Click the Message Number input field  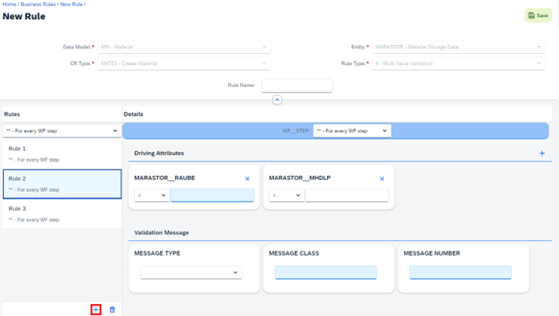460,273
